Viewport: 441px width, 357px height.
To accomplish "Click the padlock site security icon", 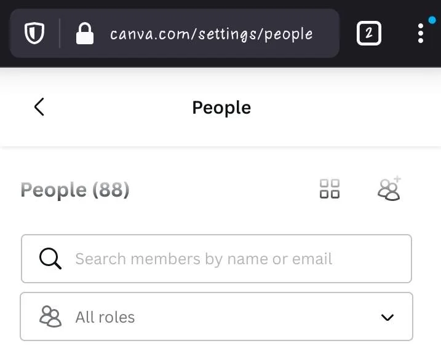I will [85, 33].
